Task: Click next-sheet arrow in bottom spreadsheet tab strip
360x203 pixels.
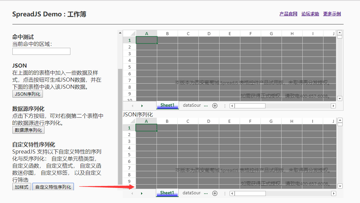Action: 142,193
